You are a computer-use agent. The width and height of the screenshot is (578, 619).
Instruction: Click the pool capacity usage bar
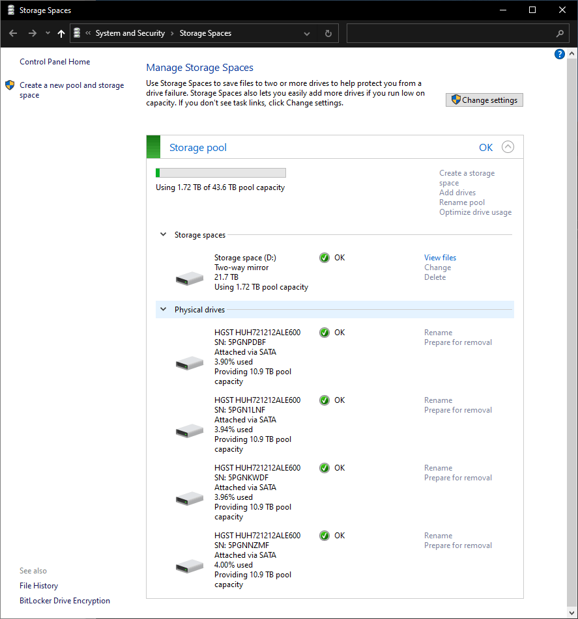[221, 173]
